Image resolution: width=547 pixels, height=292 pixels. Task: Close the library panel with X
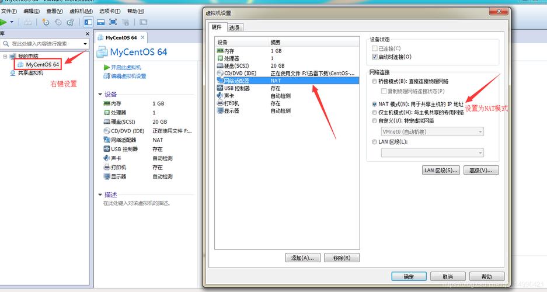pyautogui.click(x=87, y=33)
